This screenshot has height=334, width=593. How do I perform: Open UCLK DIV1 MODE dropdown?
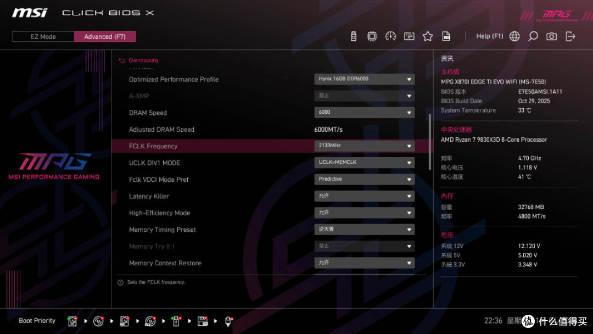point(364,162)
